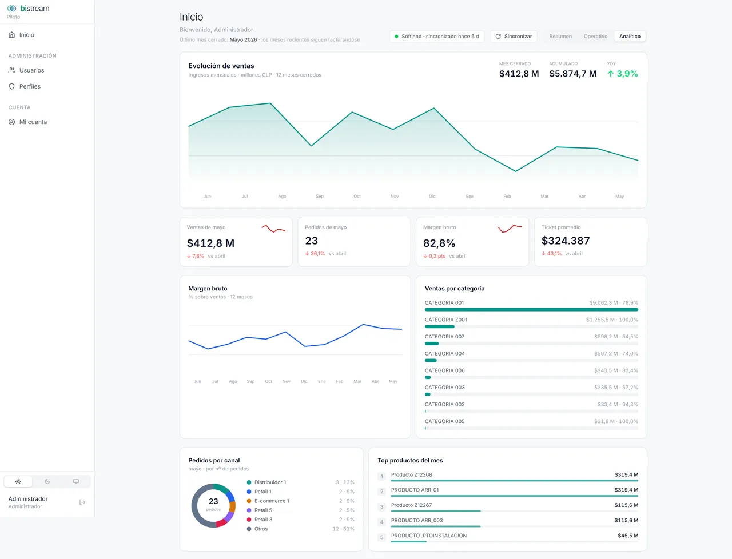
Task: Click the Administrador profile name
Action: point(28,499)
